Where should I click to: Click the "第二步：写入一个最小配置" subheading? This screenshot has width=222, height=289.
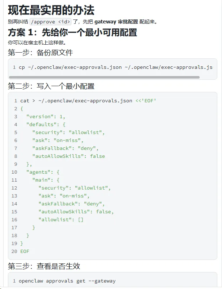point(51,86)
